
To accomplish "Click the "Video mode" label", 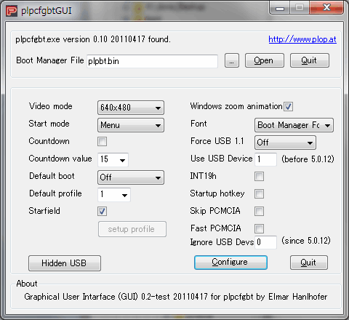I will tap(51, 106).
